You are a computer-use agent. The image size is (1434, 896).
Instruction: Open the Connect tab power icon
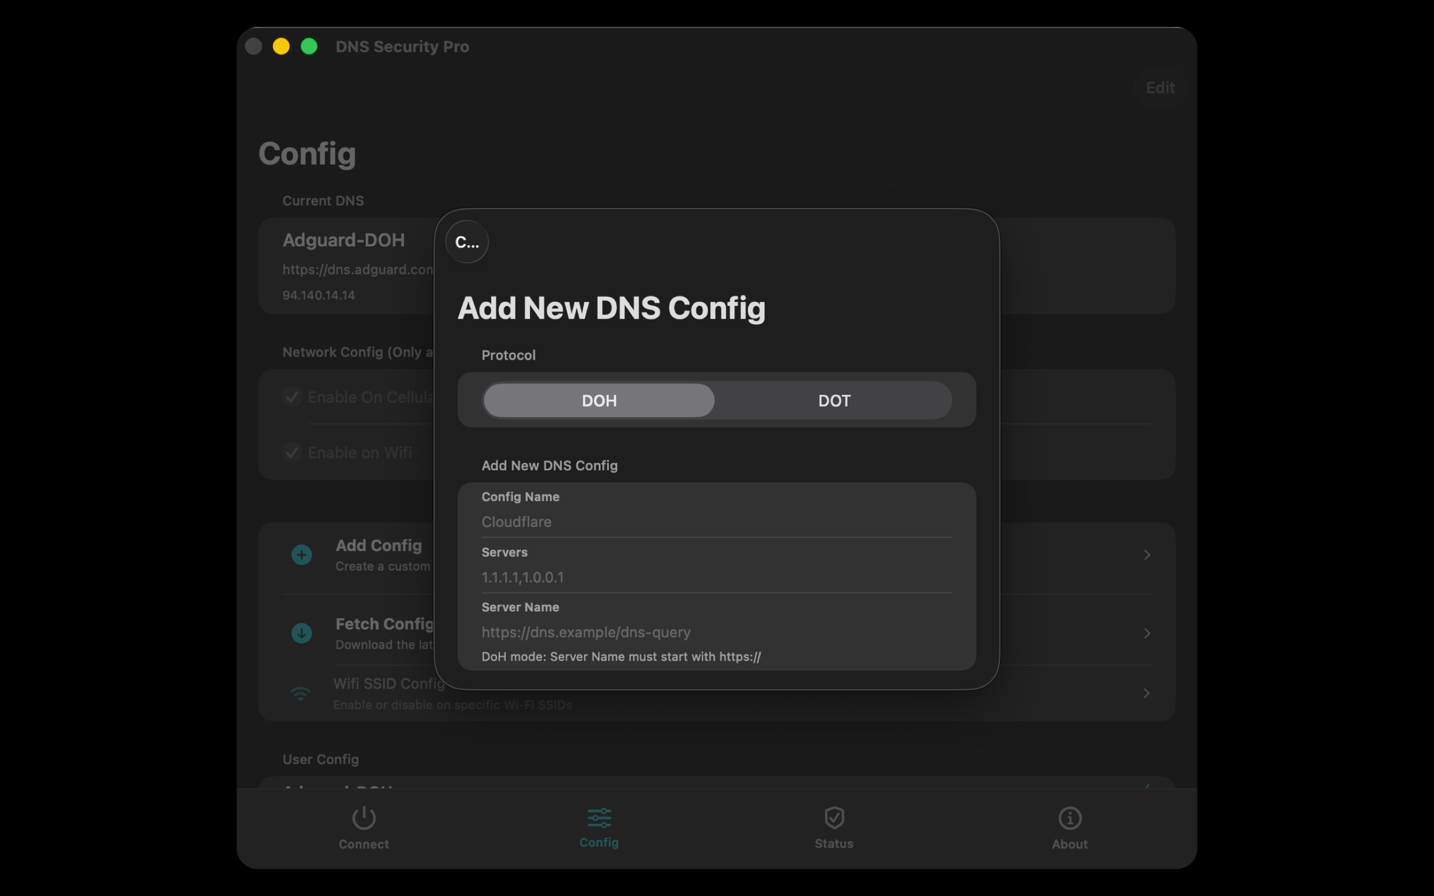(364, 818)
